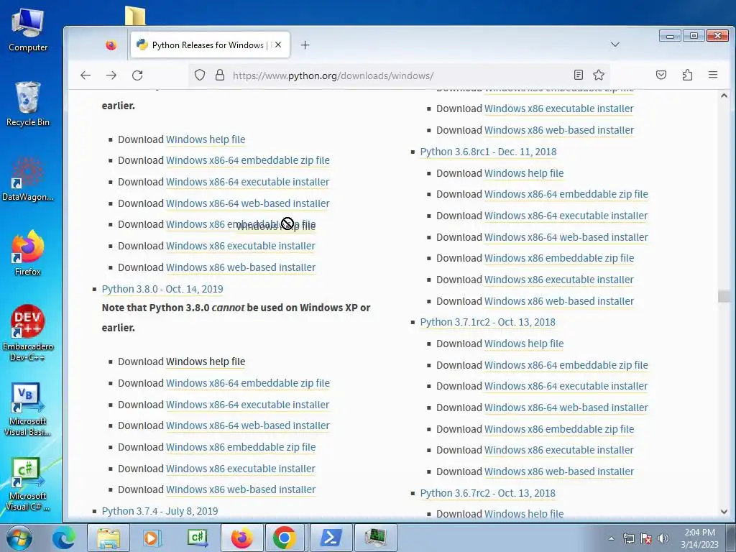Screen dimensions: 736x552
Task: Open the Firefox hamburger application menu
Action: (x=713, y=75)
